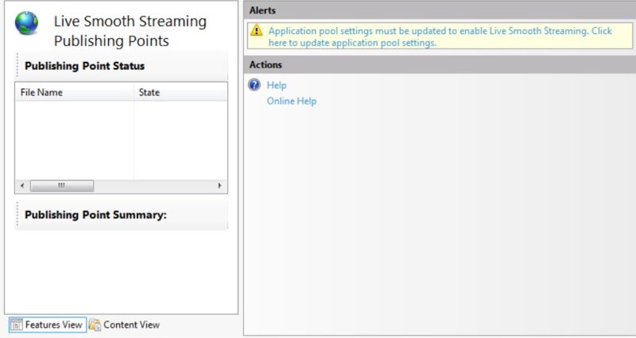Click the horizontal scrollbar thumb in publishing list
The image size is (636, 338).
click(62, 186)
